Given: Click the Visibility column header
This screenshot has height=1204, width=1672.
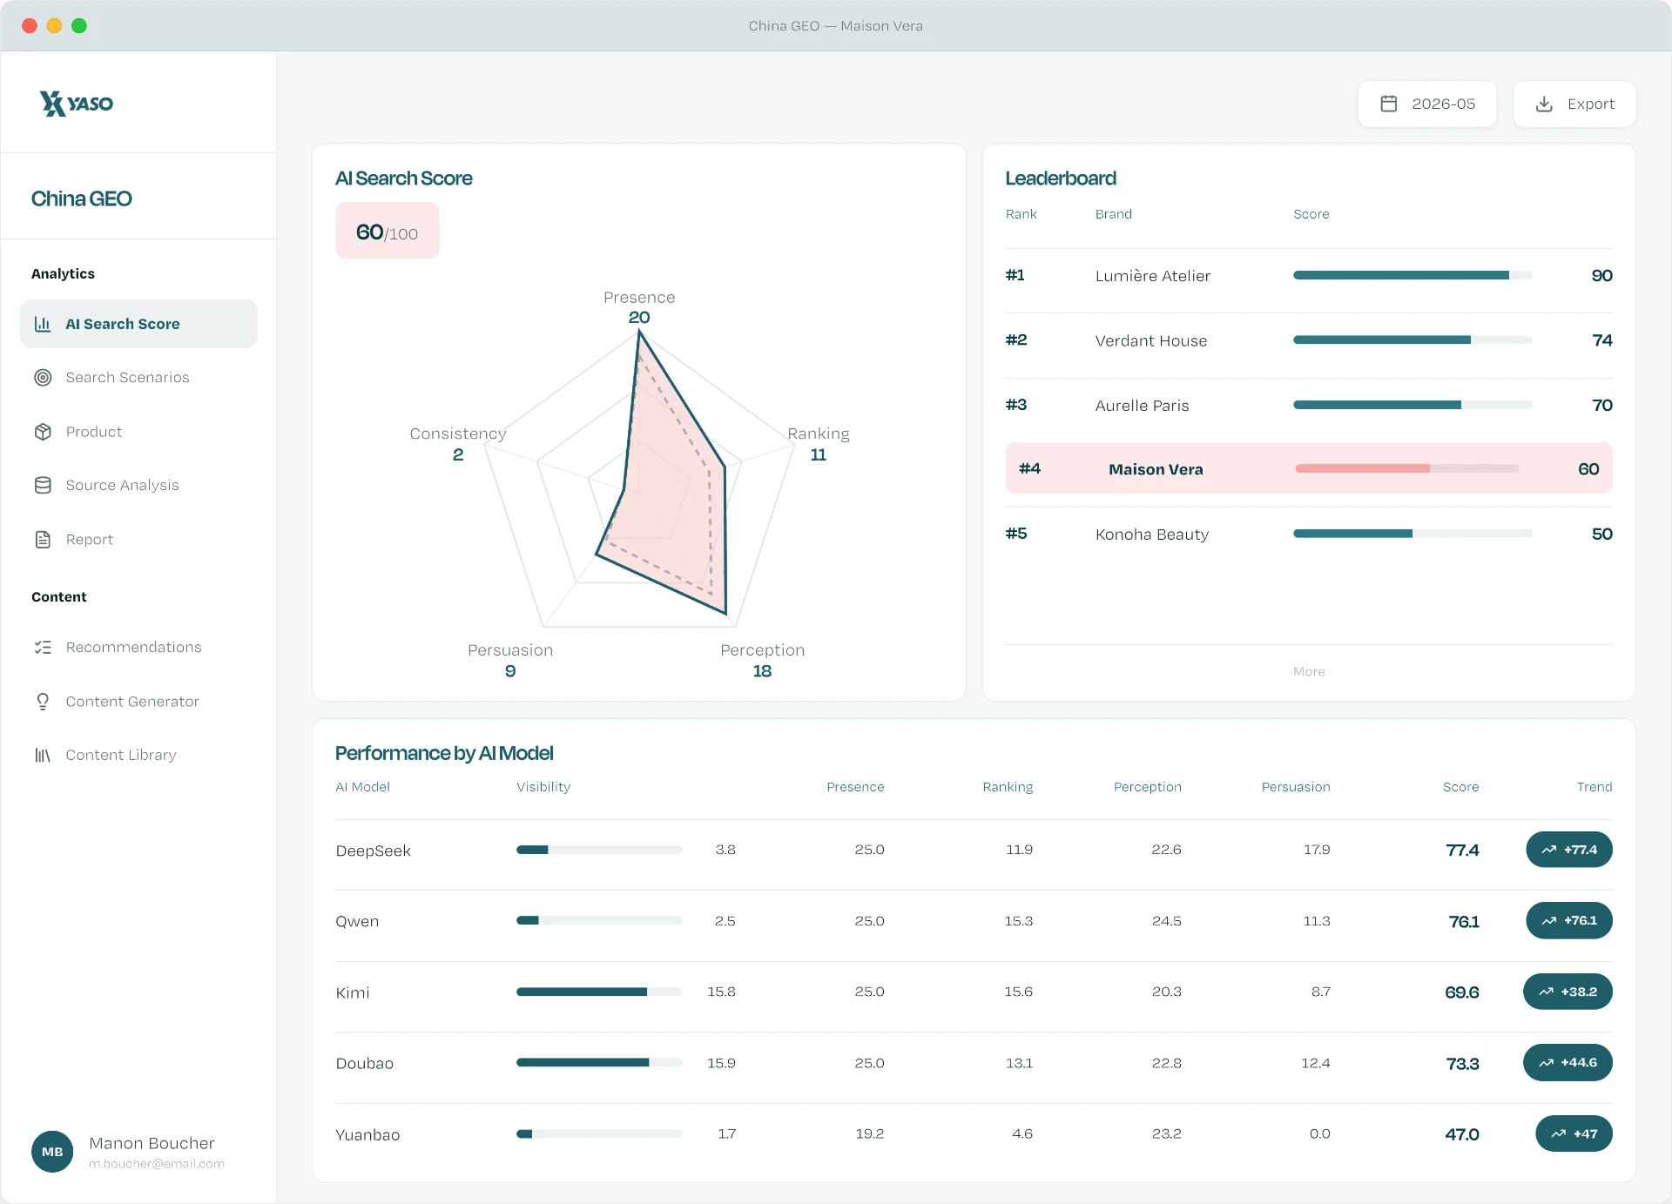Looking at the screenshot, I should coord(543,787).
